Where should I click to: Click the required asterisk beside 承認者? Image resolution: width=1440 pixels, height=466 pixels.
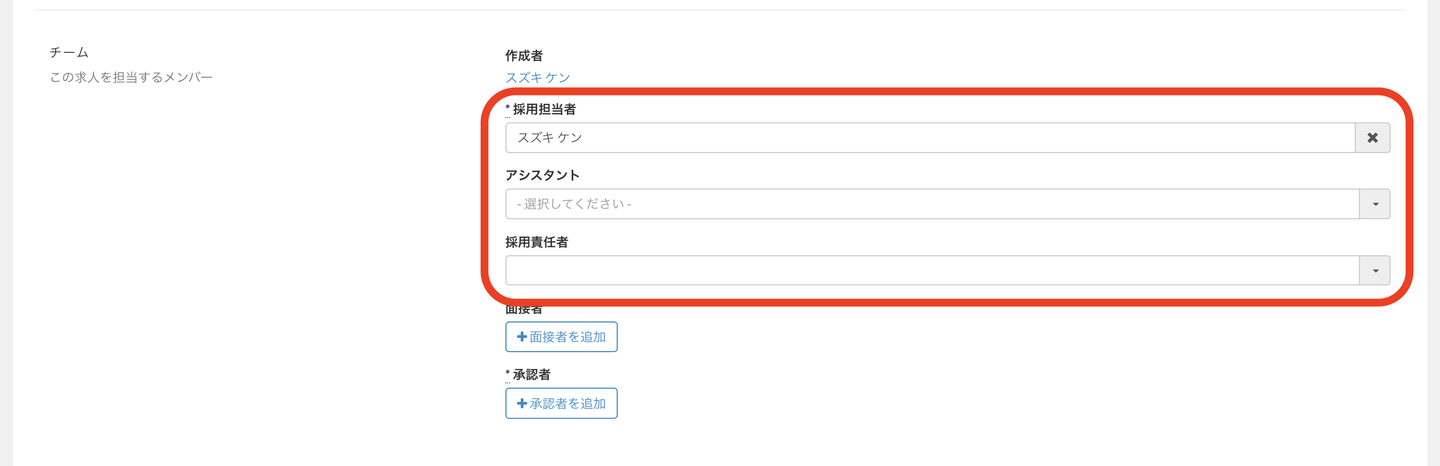(508, 373)
